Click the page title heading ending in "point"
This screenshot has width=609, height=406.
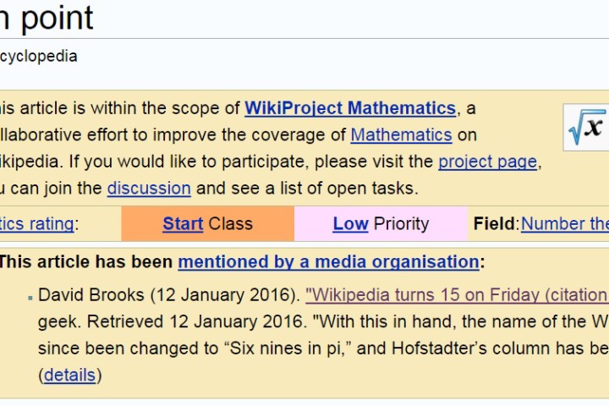coord(47,18)
